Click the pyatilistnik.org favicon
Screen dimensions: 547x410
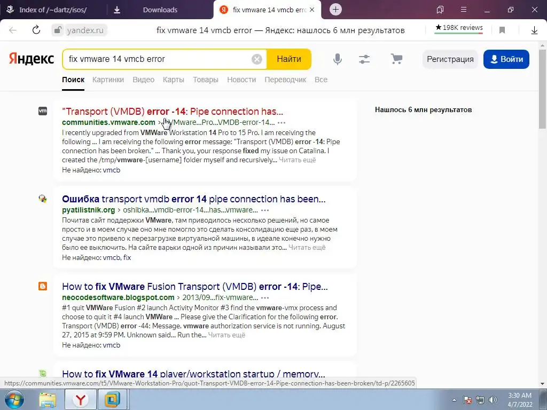43,199
